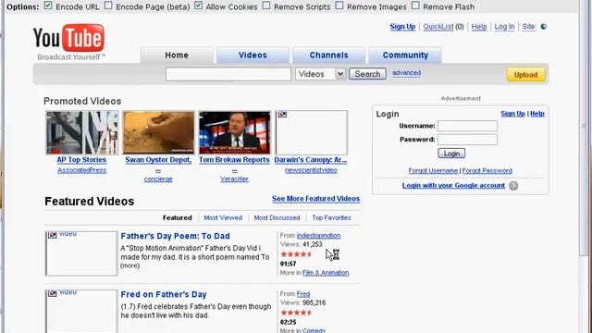The height and width of the screenshot is (333, 592).
Task: Click the help question mark beside Google login
Action: (x=513, y=186)
